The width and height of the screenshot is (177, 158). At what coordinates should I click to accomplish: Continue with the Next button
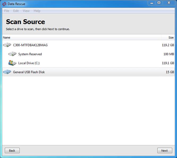coord(165,151)
